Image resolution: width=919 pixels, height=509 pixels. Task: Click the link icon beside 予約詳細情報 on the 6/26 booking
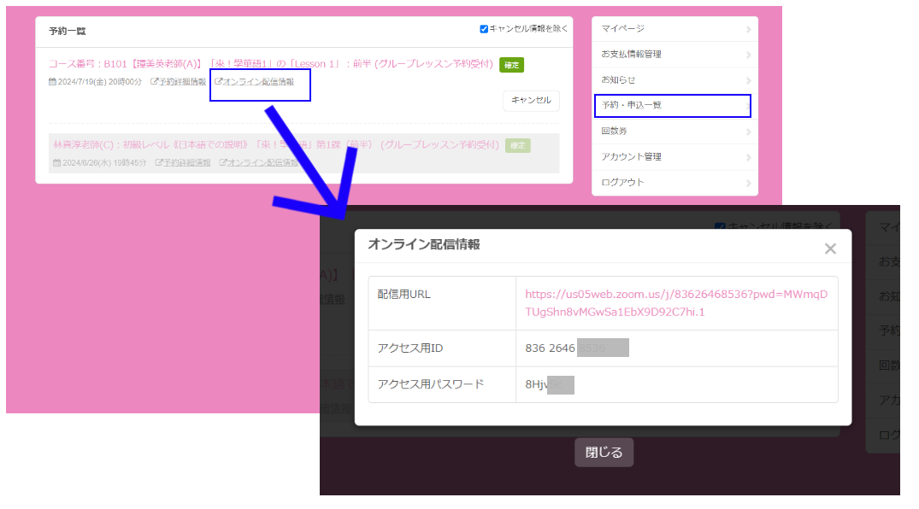pyautogui.click(x=159, y=162)
